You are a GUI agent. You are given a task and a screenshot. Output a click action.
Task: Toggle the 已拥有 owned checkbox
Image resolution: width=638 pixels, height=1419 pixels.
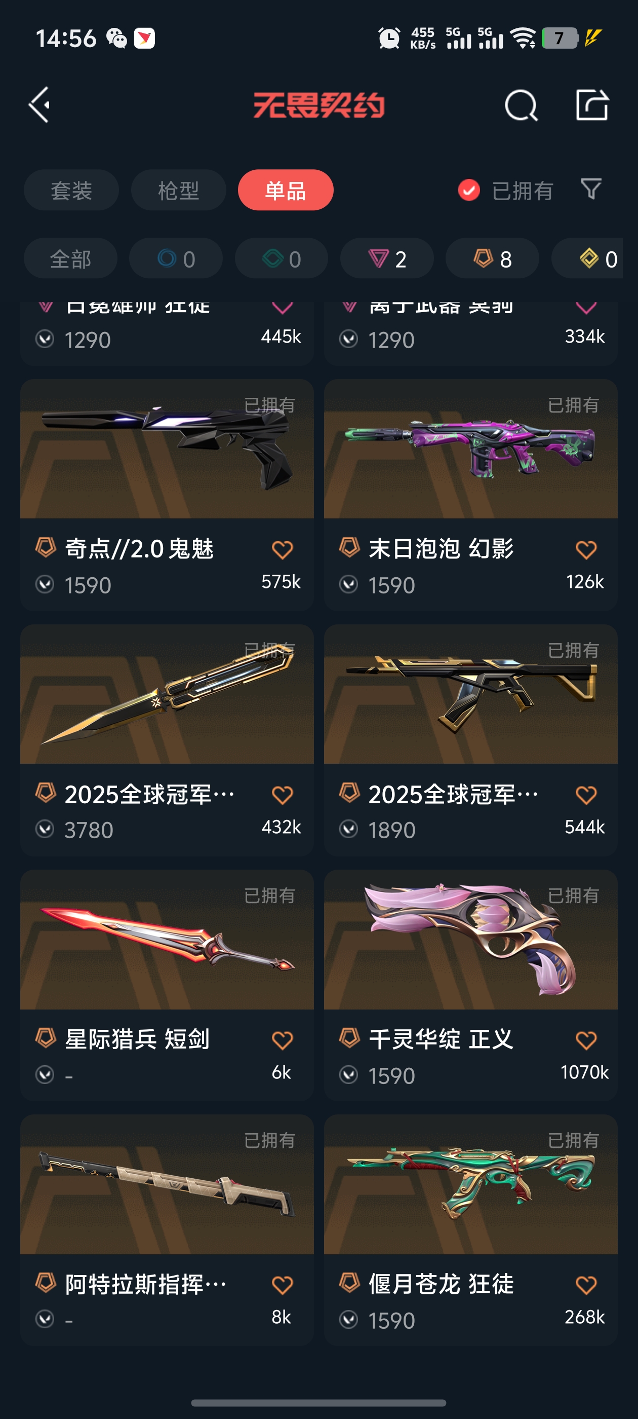point(469,190)
